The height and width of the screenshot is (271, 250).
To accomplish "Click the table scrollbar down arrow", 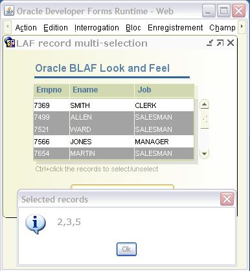I will click(204, 154).
